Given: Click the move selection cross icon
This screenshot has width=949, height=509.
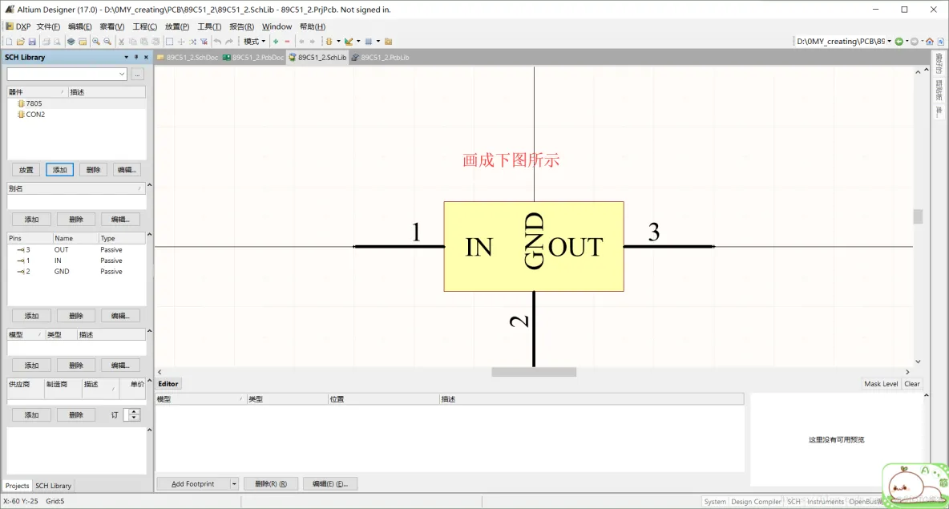Looking at the screenshot, I should coord(181,42).
